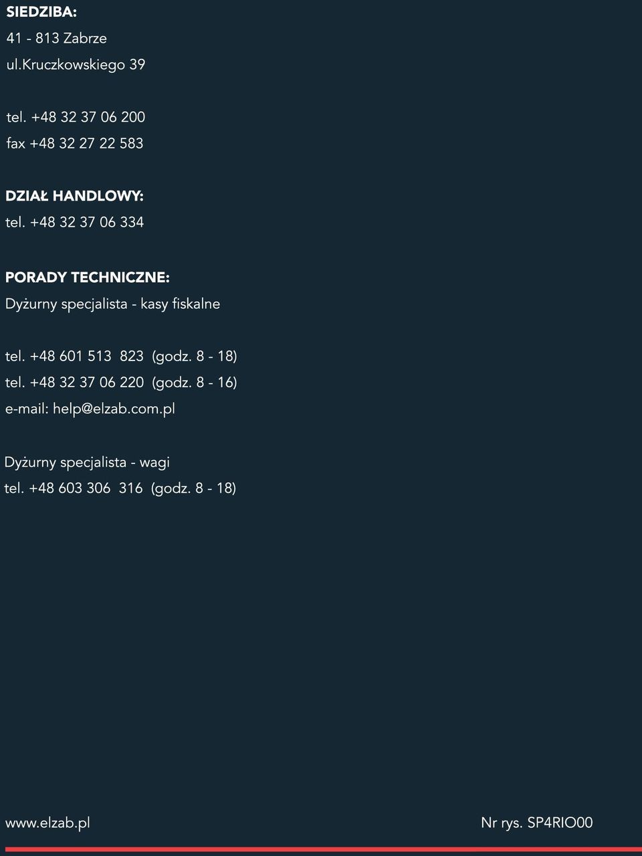Select the DZIAŁ HANDLOWY heading

click(x=74, y=196)
